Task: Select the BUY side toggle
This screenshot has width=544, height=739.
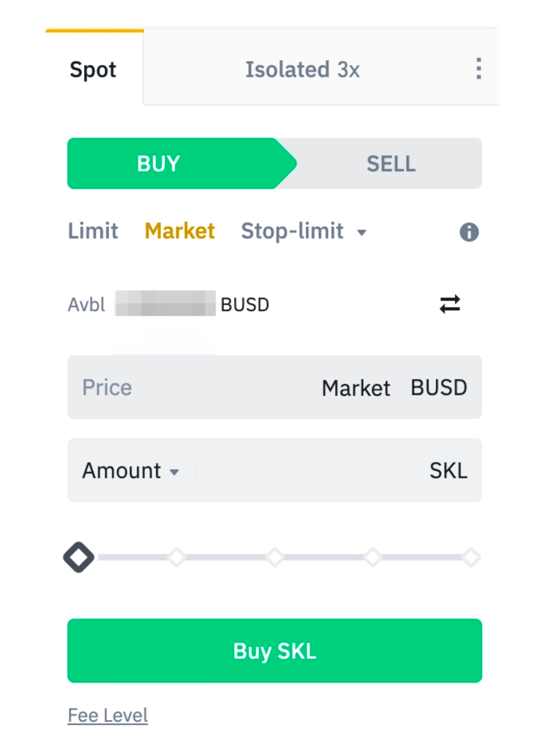Action: point(159,163)
